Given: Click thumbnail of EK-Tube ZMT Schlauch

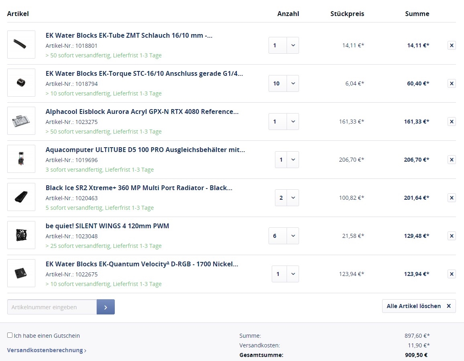Looking at the screenshot, I should (x=21, y=45).
